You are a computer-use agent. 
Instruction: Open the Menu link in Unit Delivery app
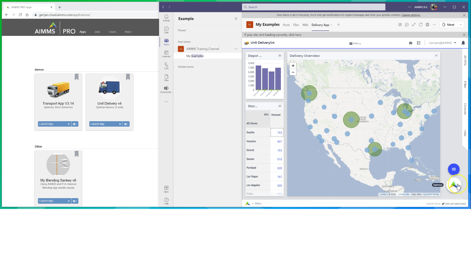(x=355, y=43)
